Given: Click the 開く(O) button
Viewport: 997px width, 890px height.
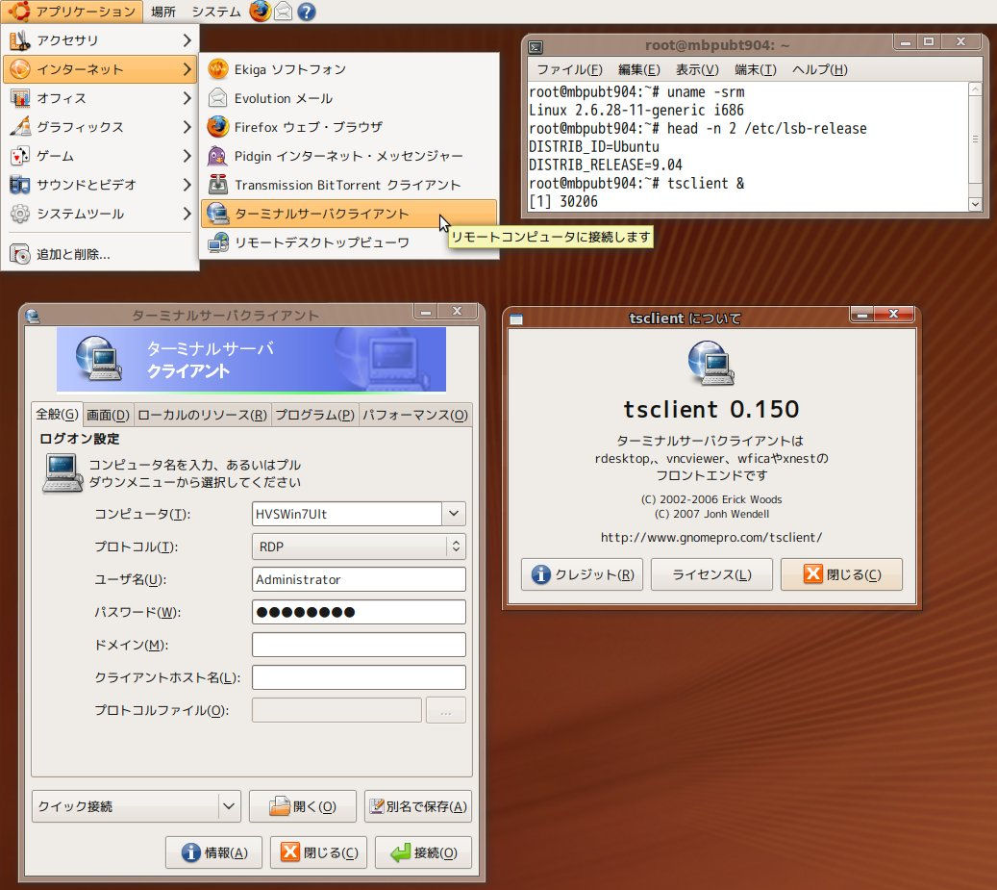Looking at the screenshot, I should coord(303,806).
